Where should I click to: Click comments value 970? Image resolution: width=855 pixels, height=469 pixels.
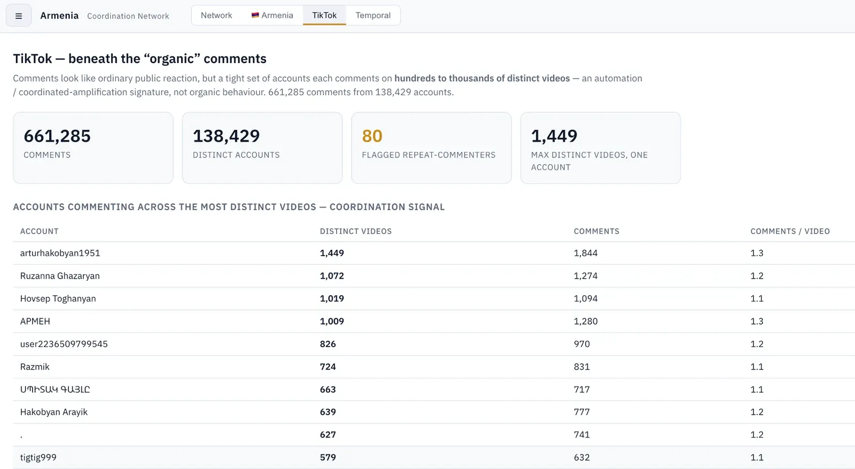pos(582,344)
